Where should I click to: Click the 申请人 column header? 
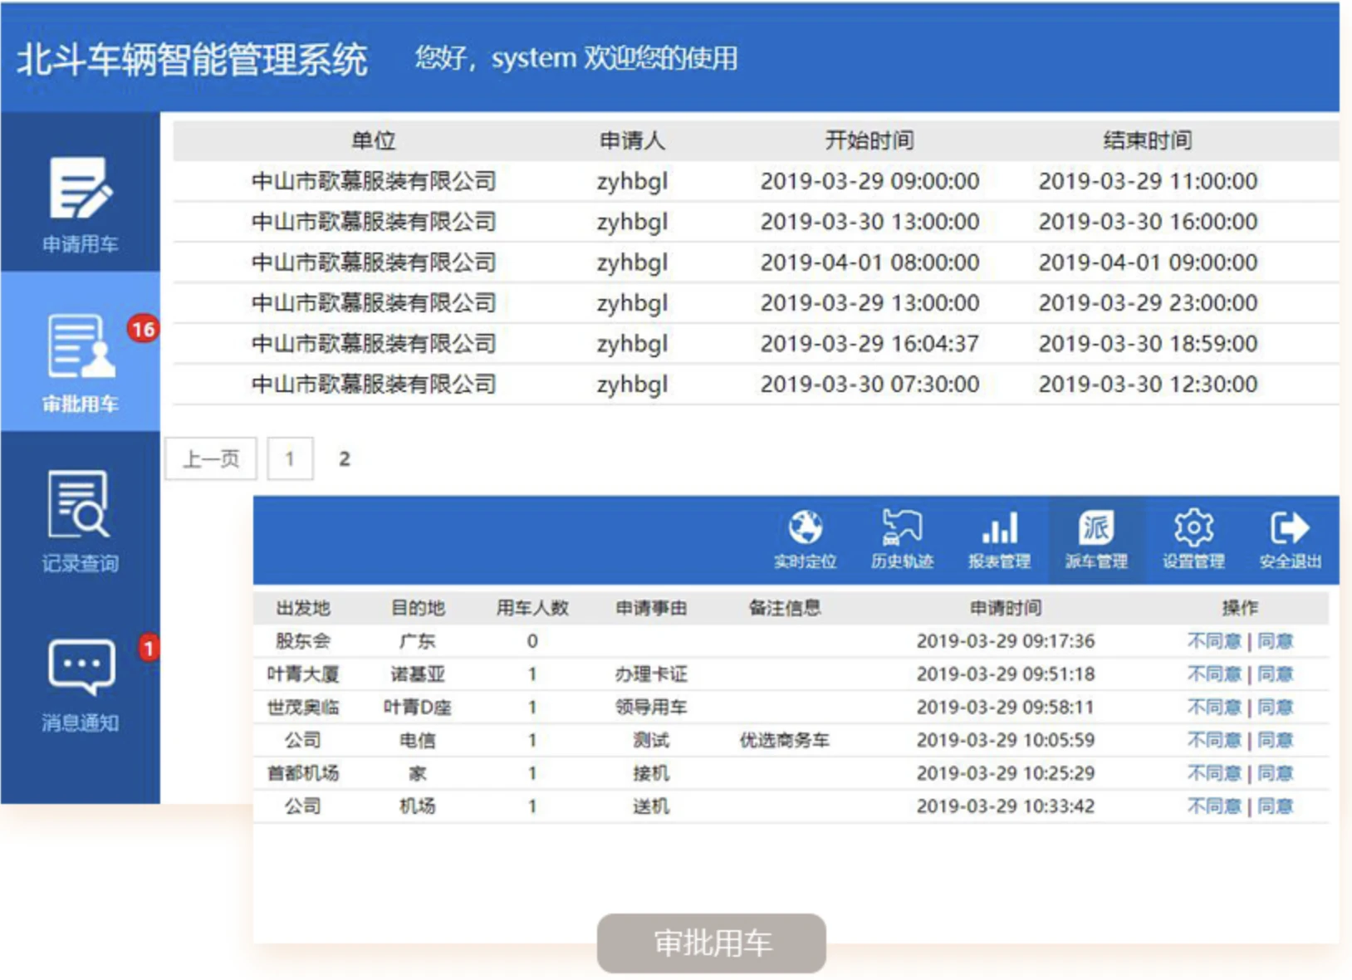click(632, 140)
